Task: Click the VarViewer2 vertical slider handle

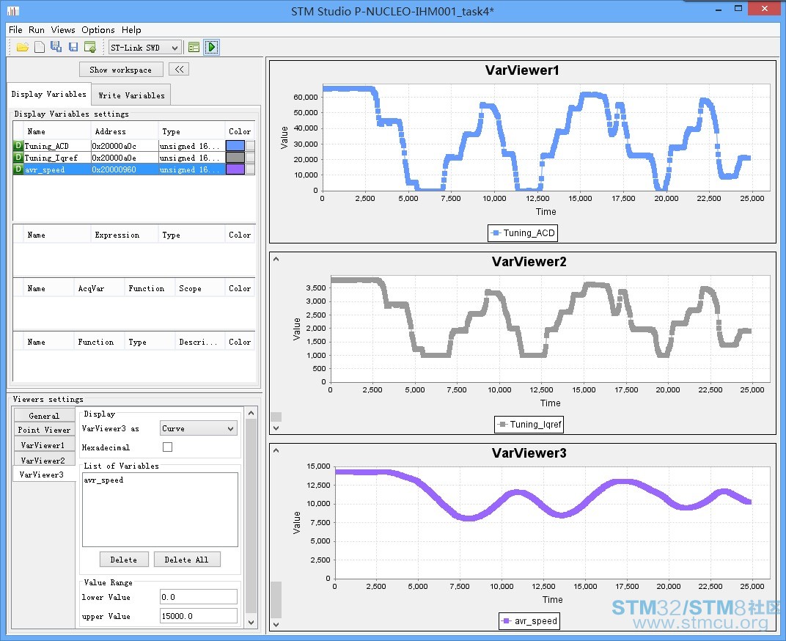Action: pyautogui.click(x=276, y=417)
